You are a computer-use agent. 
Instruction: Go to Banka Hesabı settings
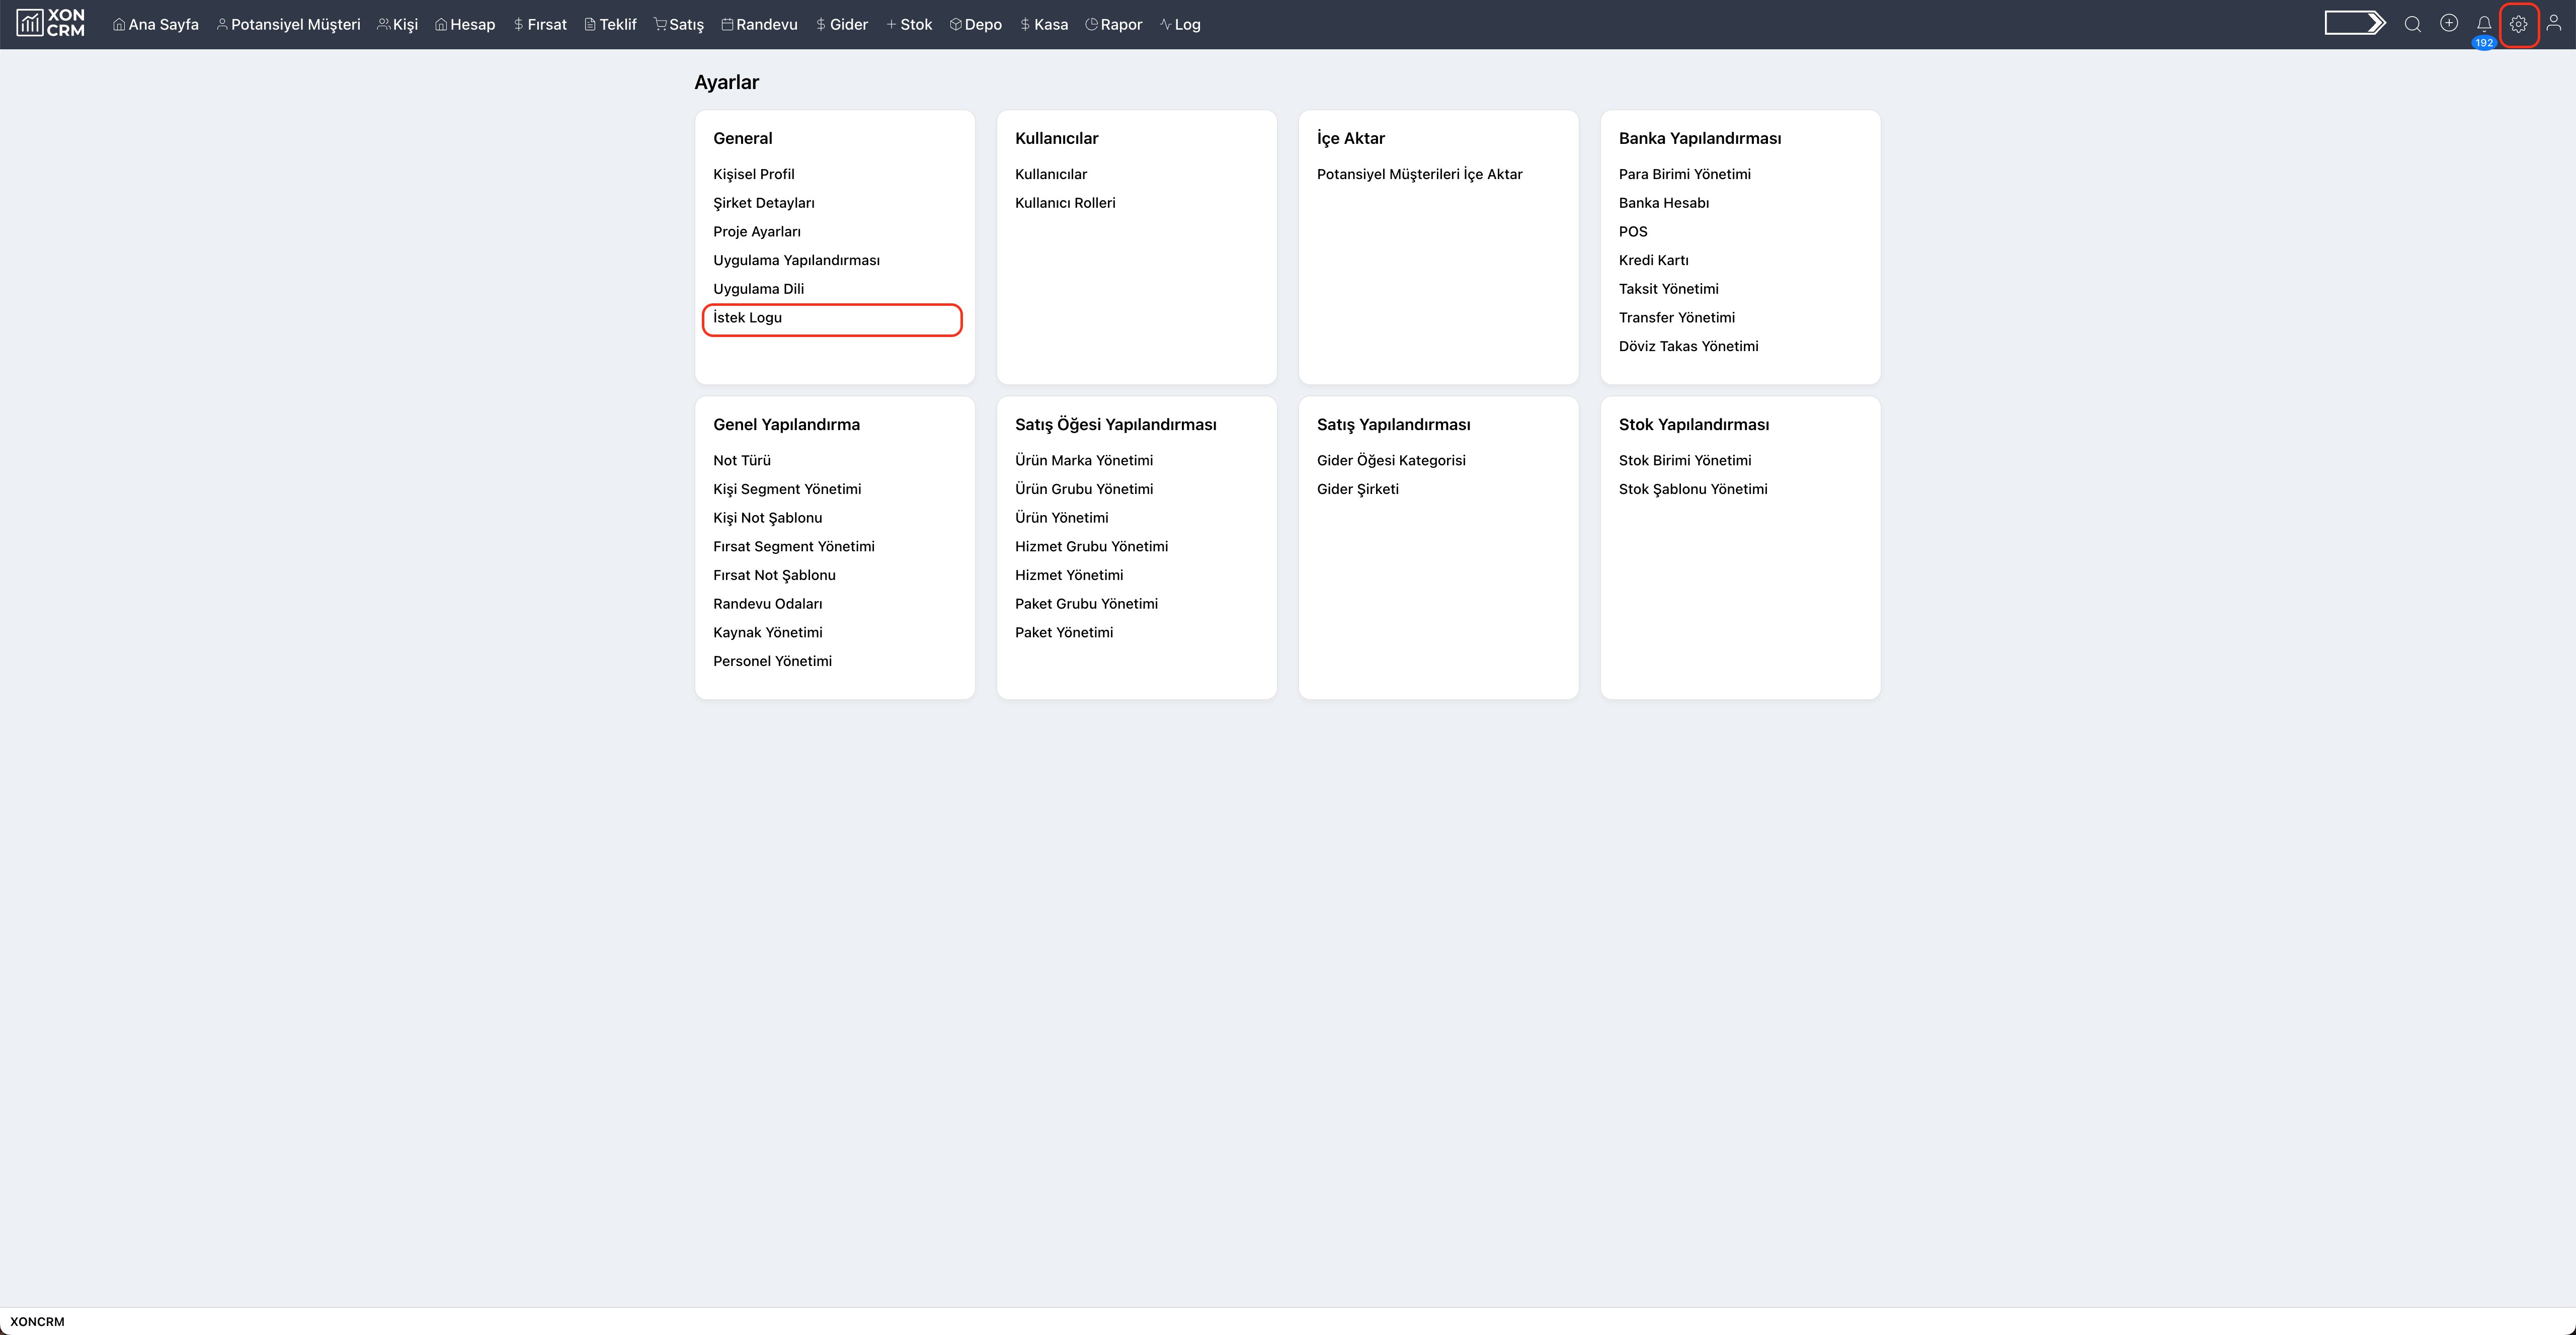[x=1664, y=203]
